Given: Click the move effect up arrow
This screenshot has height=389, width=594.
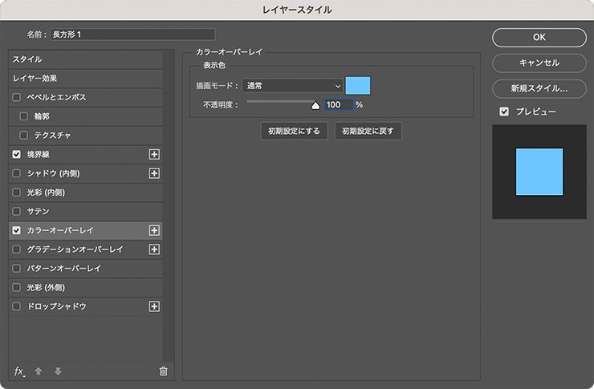Looking at the screenshot, I should click(39, 371).
